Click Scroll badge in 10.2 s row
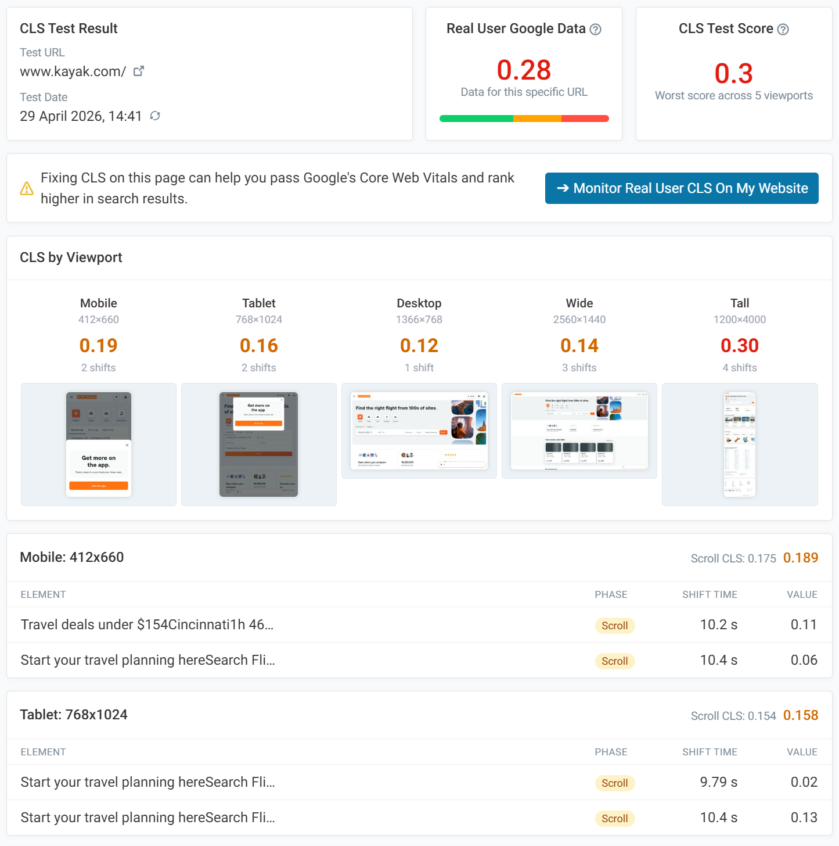The height and width of the screenshot is (846, 839). 615,626
